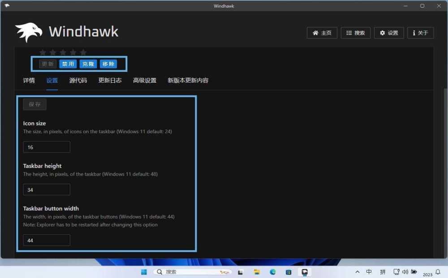The width and height of the screenshot is (448, 278).
Task: Open the Windhawk icon in the taskbar
Action: (305, 272)
